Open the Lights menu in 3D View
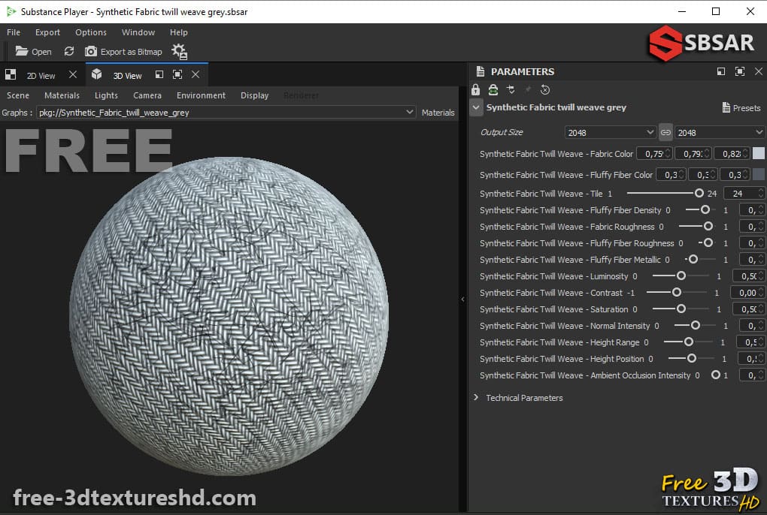The height and width of the screenshot is (515, 767). pos(106,95)
